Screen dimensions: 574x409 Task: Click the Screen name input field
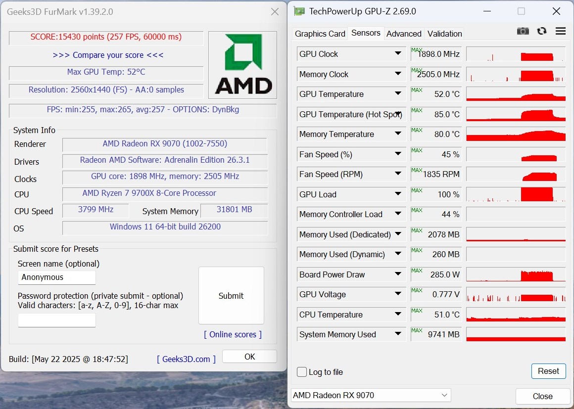click(x=56, y=277)
